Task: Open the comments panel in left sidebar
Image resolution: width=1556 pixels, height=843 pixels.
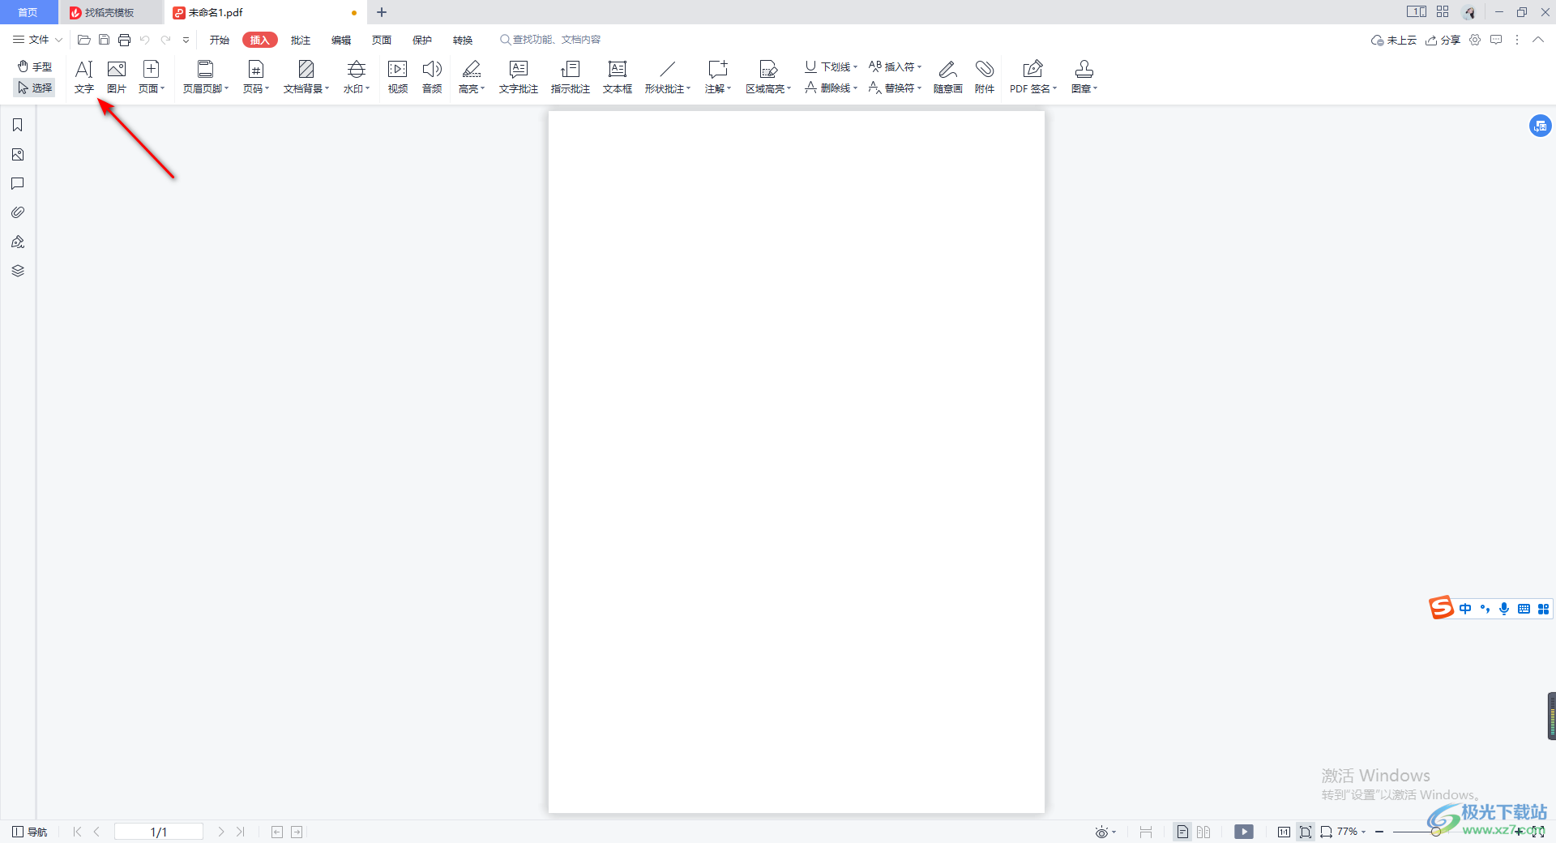Action: coord(18,183)
